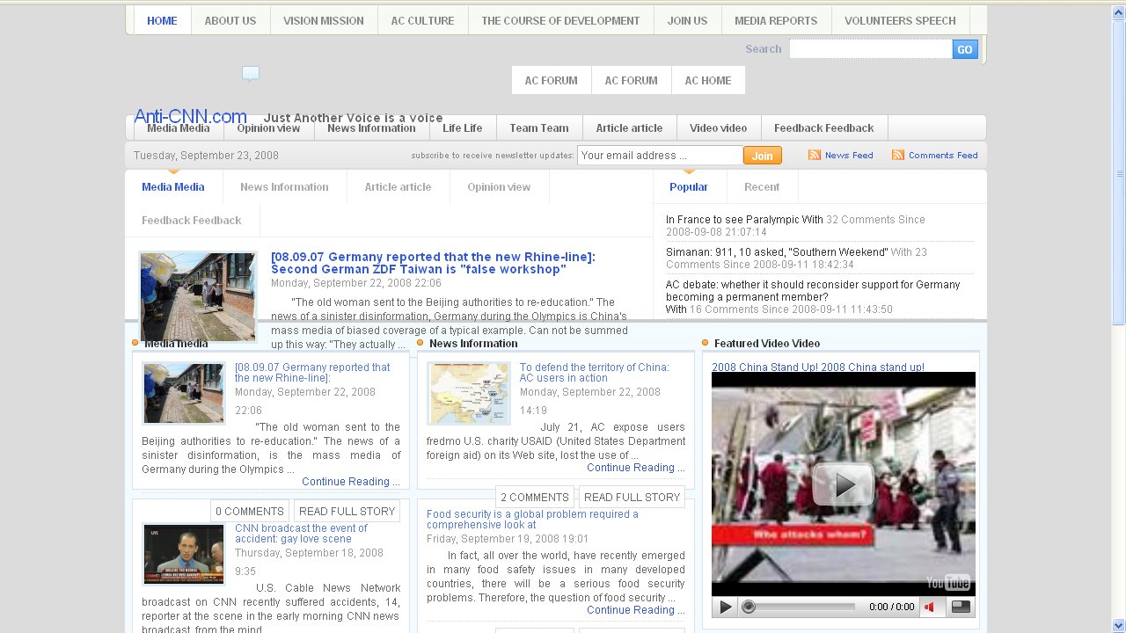Screen dimensions: 1126x633
Task: Open the Comments Feed link
Action: tap(943, 156)
